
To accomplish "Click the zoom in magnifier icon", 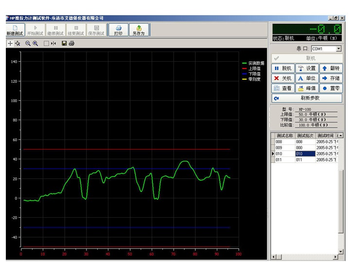I will 35,43.
